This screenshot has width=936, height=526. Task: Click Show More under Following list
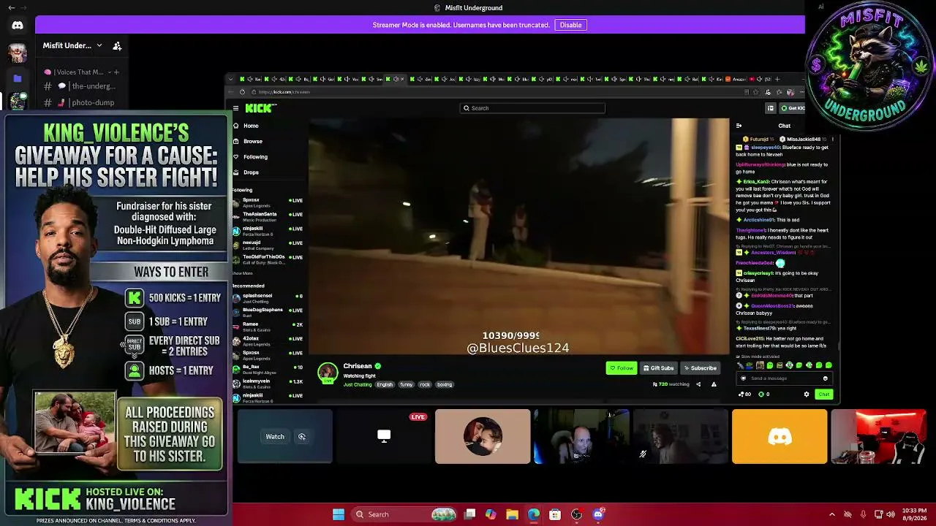pyautogui.click(x=242, y=273)
